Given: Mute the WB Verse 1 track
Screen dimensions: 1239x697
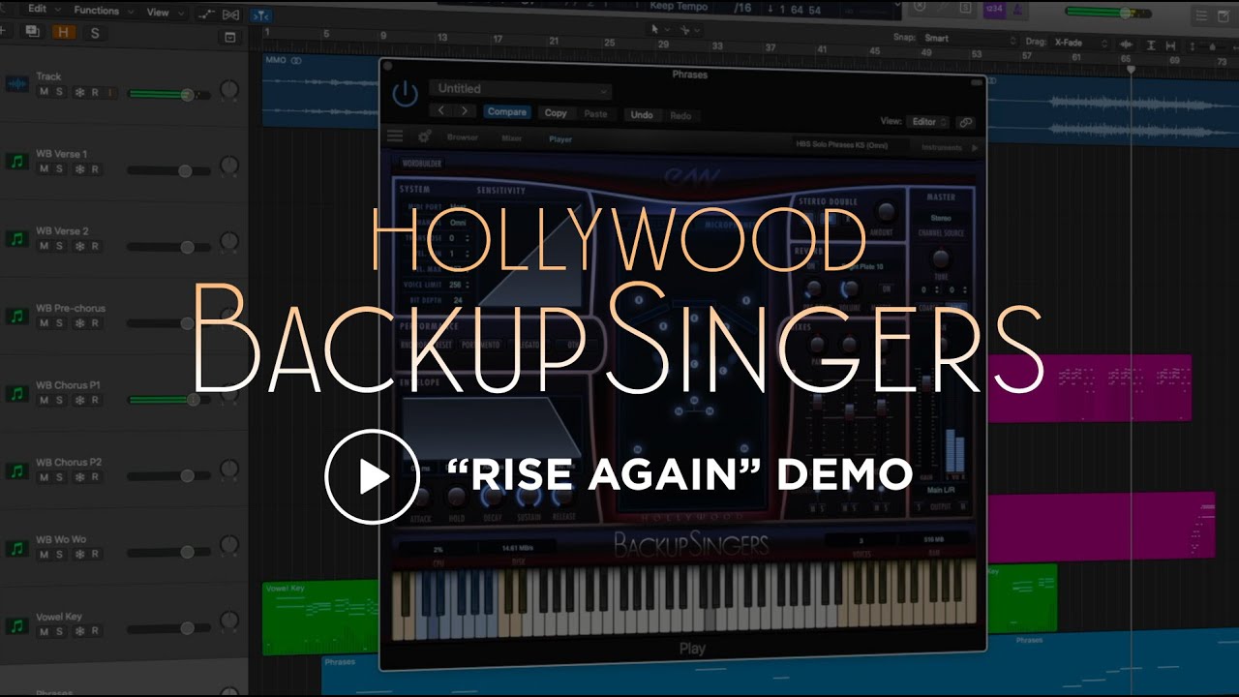Looking at the screenshot, I should point(44,169).
